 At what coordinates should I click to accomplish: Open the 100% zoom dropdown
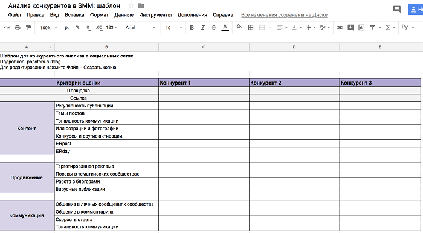pyautogui.click(x=48, y=28)
